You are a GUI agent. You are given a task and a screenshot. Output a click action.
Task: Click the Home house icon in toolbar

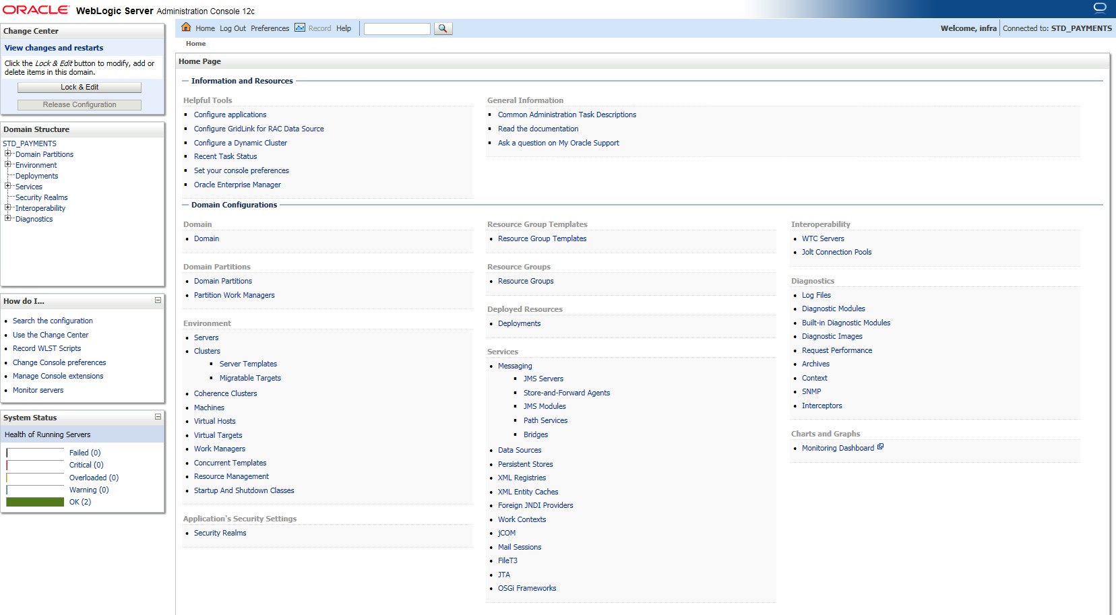186,28
